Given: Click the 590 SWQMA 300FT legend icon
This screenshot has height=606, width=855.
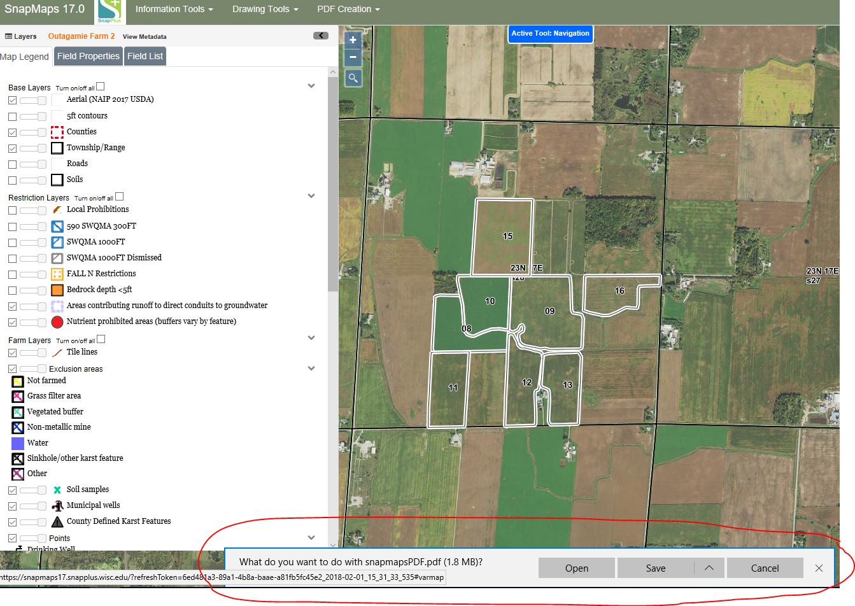Looking at the screenshot, I should 57,226.
